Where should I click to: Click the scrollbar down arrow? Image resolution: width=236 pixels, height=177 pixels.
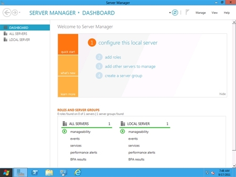[234, 166]
